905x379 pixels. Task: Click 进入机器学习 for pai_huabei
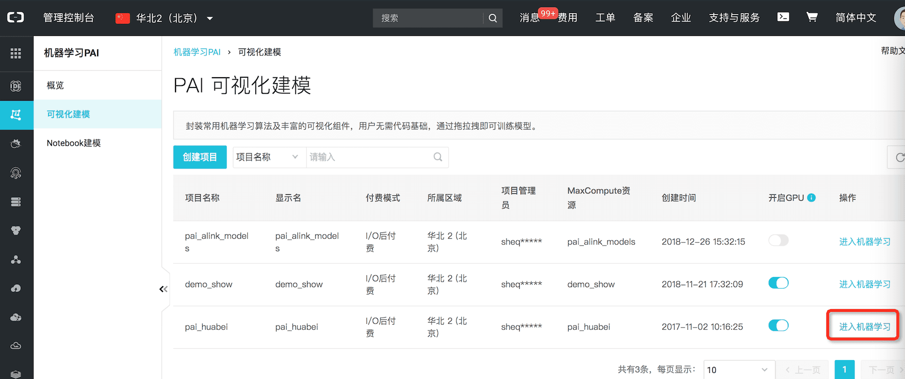[x=865, y=327]
